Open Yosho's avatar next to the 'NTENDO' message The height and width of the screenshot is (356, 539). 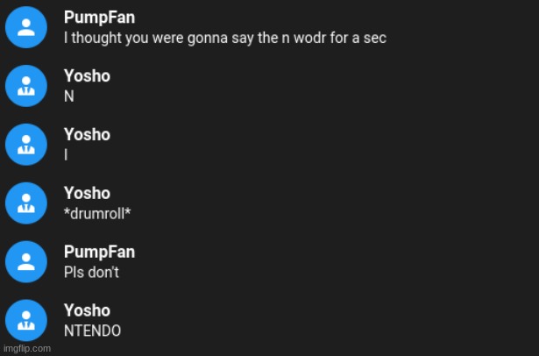(26, 321)
